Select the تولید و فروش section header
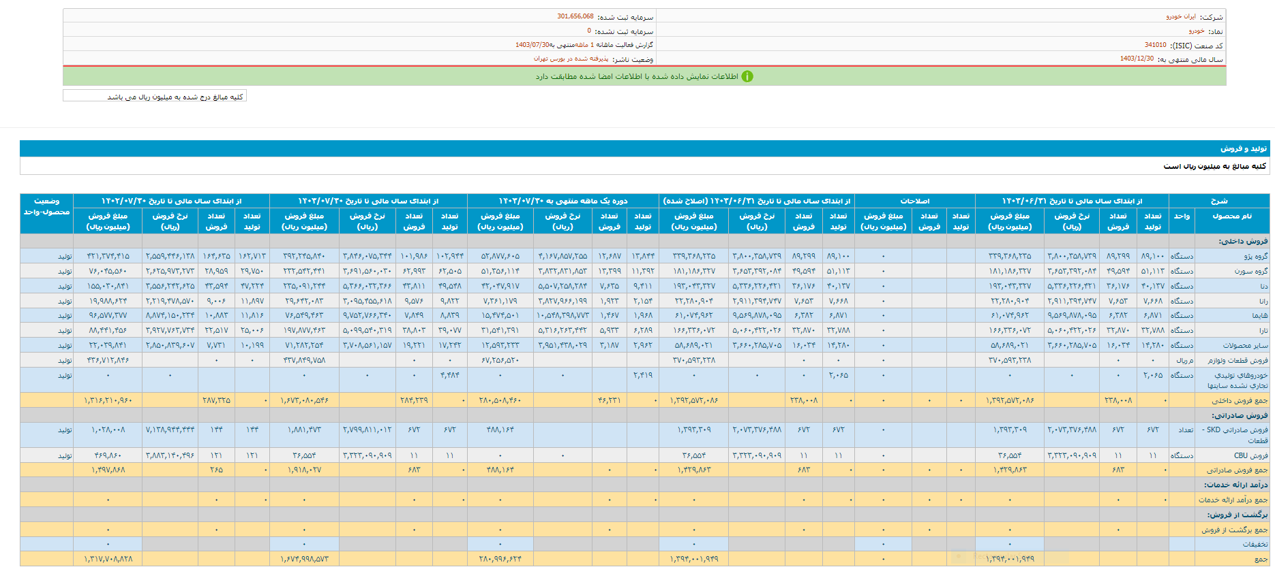This screenshot has width=1275, height=567. point(1243,148)
